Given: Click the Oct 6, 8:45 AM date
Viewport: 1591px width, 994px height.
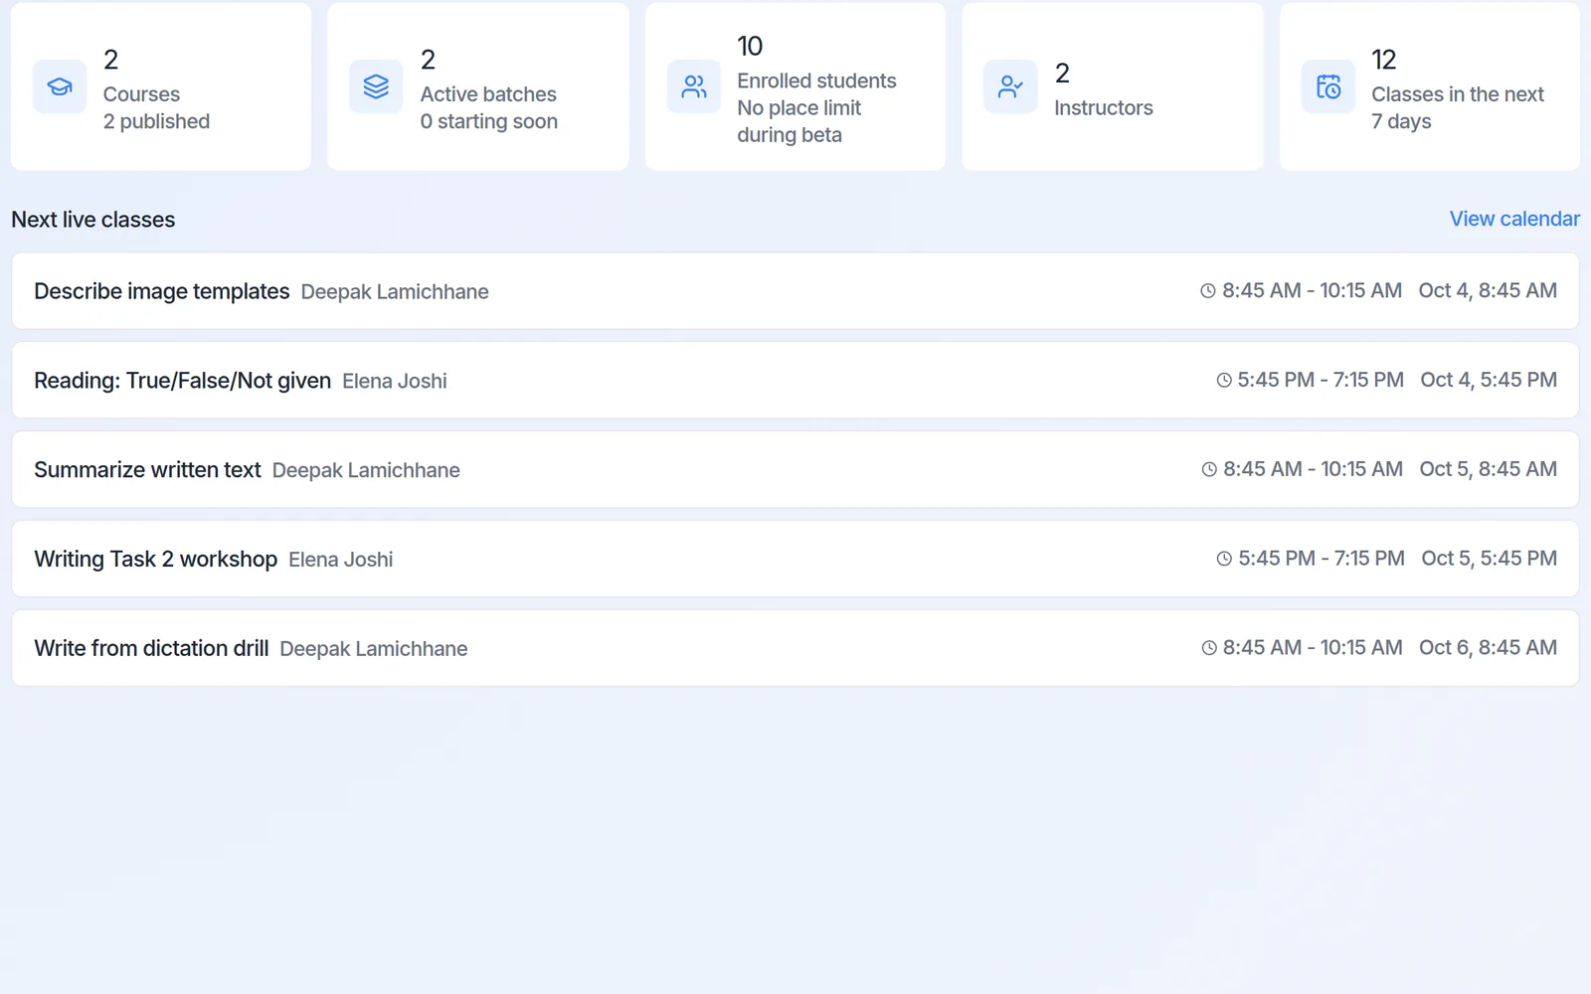Looking at the screenshot, I should click(x=1489, y=647).
